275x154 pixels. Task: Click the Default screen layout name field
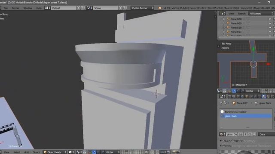tap(64, 8)
